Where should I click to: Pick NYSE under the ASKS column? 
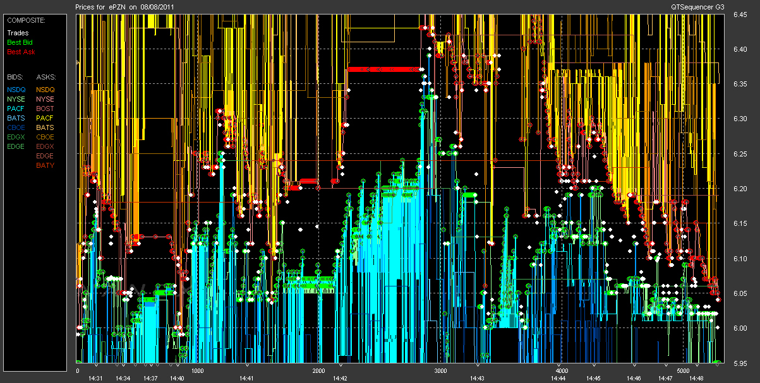(x=45, y=99)
